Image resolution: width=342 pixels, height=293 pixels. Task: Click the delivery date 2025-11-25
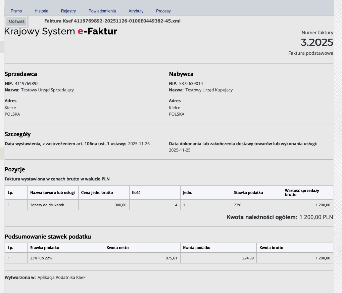click(x=180, y=150)
